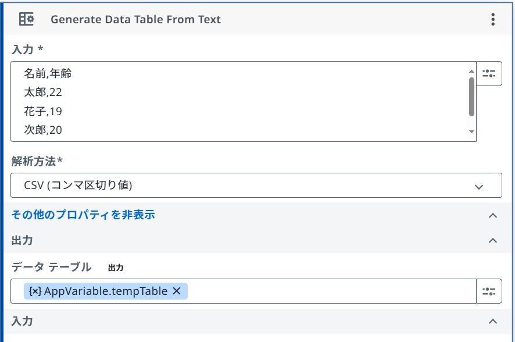The width and height of the screenshot is (515, 342).
Task: Click the その他のプロパティを非表示 link
Action: (83, 215)
